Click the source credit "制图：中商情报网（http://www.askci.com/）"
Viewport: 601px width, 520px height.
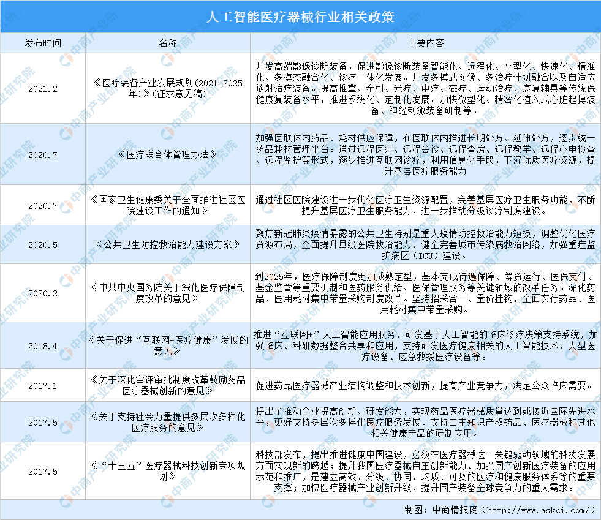point(500,510)
